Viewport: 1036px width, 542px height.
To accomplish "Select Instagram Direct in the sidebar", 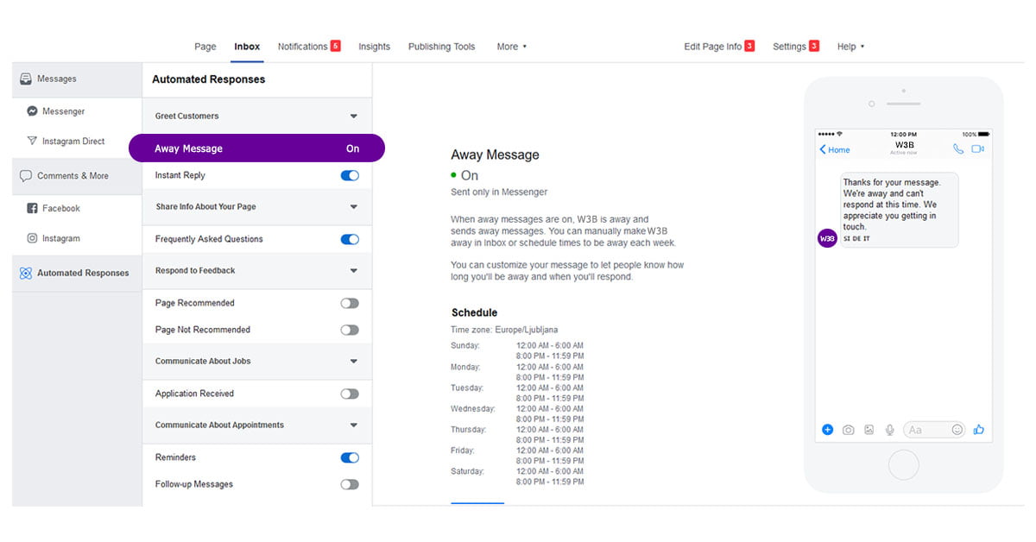I will pos(73,142).
